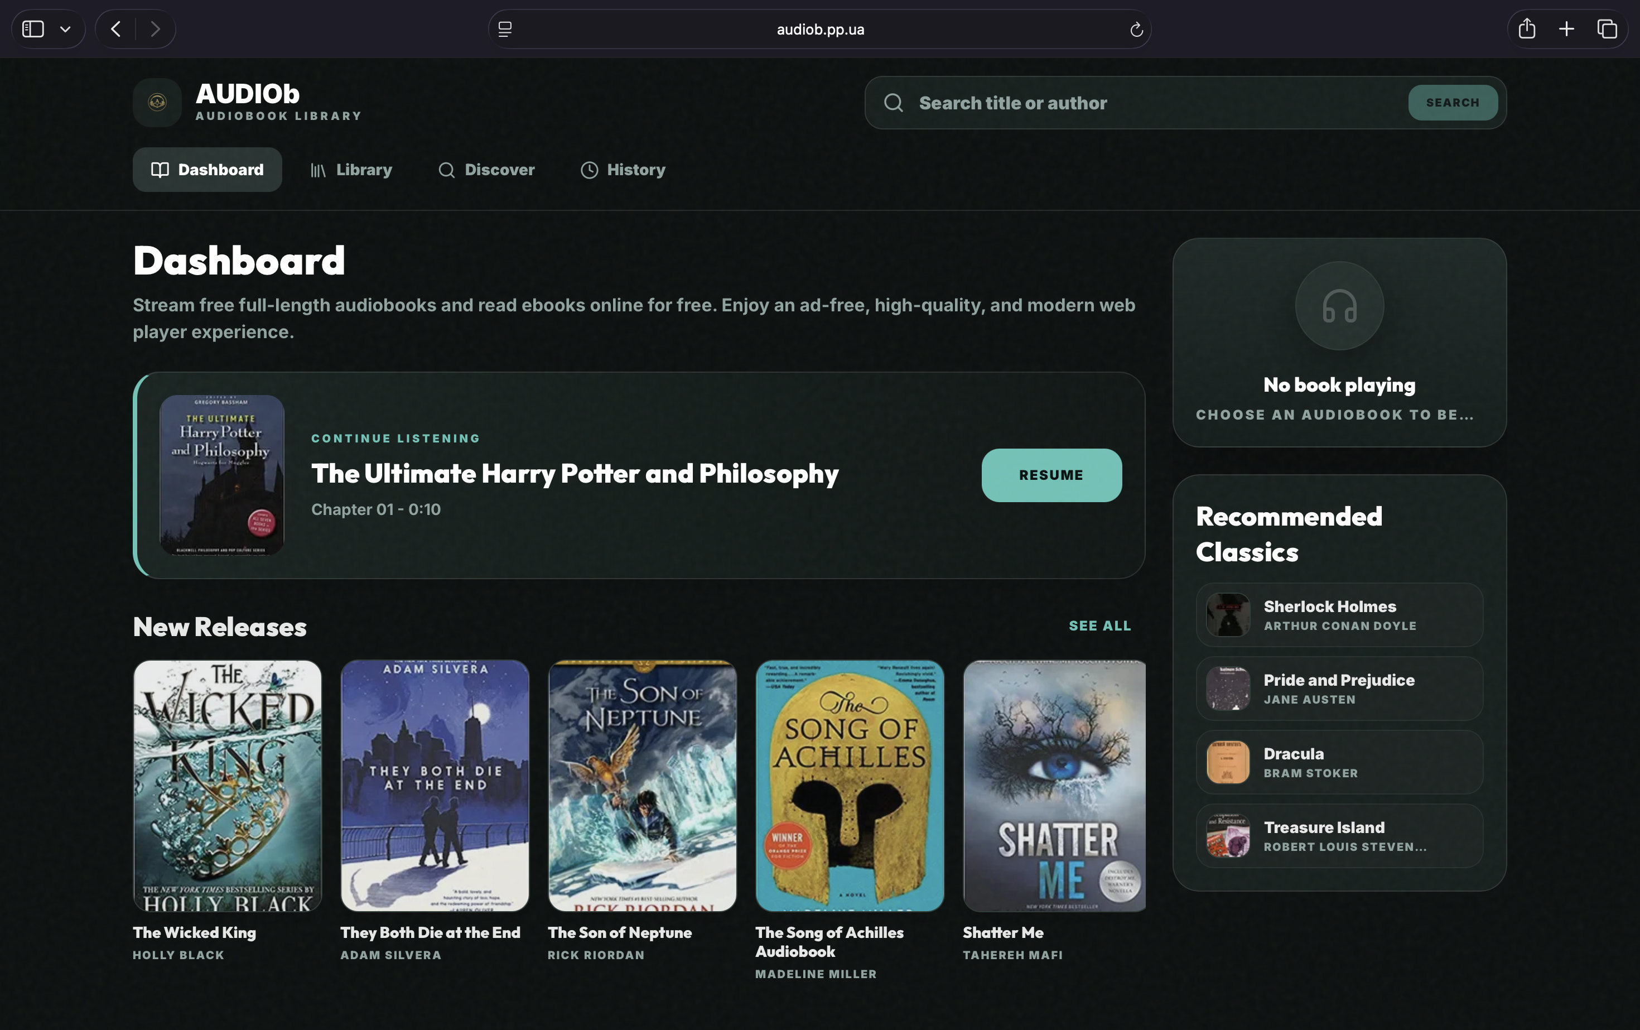Click the RESUME button

(1051, 475)
